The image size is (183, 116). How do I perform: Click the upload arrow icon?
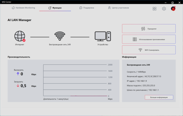point(18,74)
